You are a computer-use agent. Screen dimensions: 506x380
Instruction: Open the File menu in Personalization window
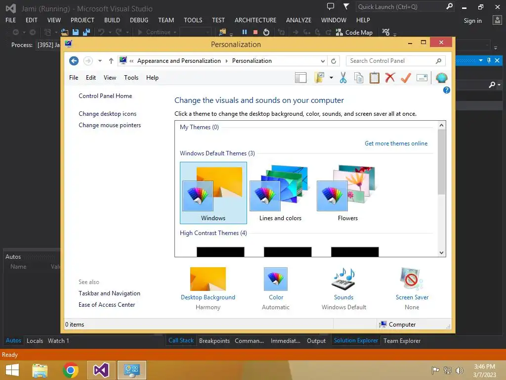(74, 78)
